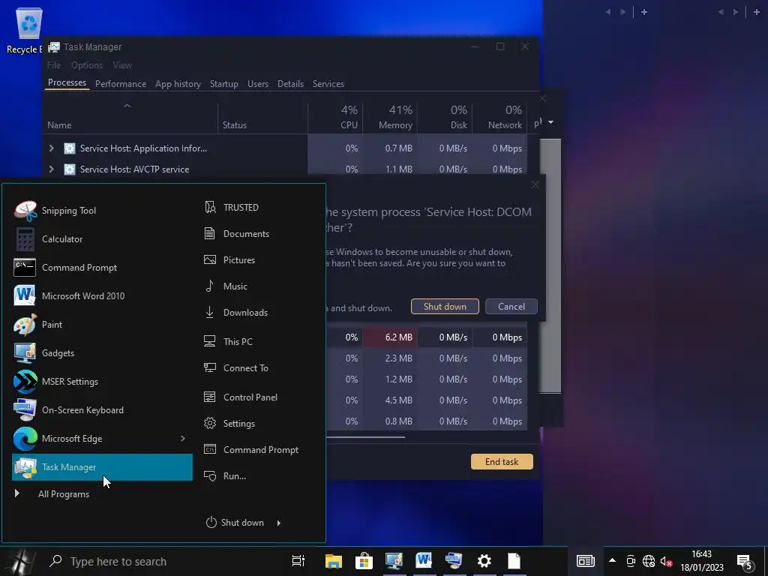The image size is (768, 576).
Task: Sort processes by CPU column
Action: click(x=335, y=118)
